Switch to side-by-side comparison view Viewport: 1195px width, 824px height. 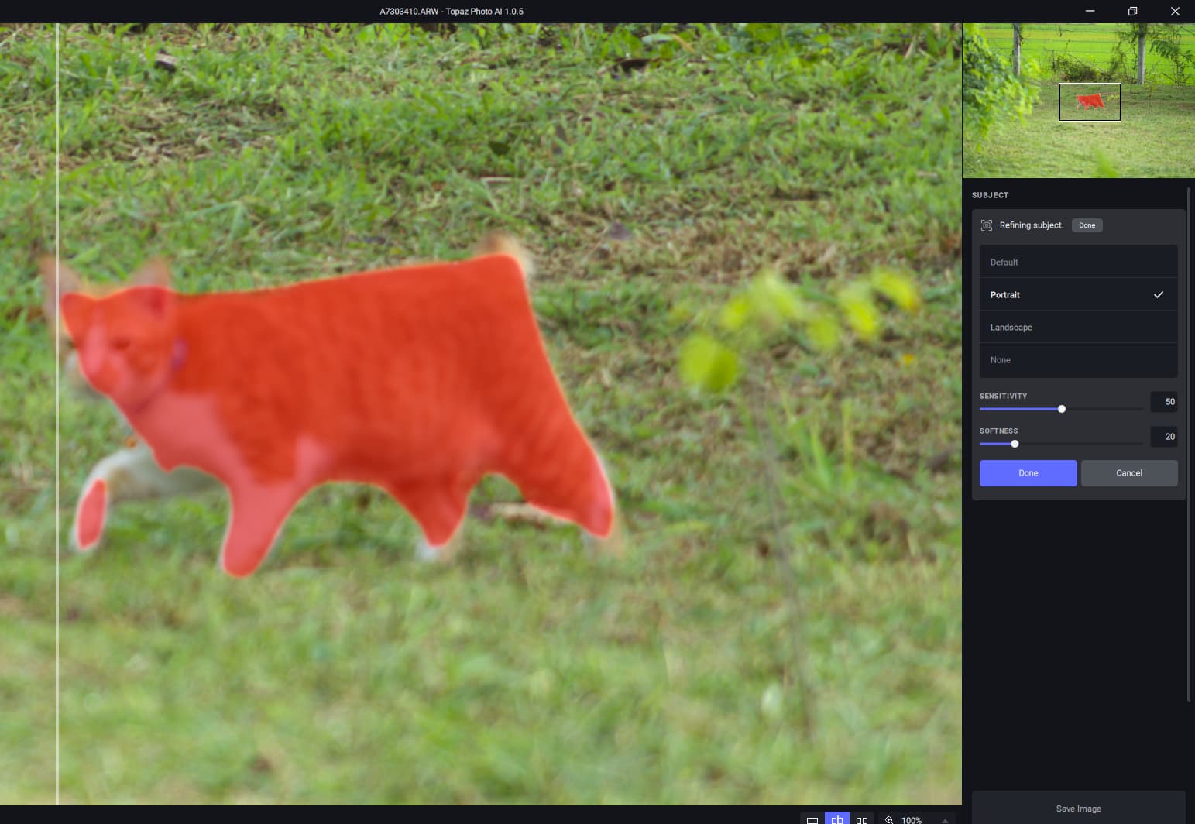click(862, 820)
